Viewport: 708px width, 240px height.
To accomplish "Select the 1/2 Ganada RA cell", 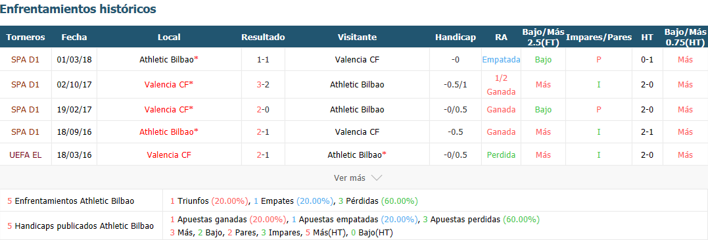I will [x=501, y=85].
